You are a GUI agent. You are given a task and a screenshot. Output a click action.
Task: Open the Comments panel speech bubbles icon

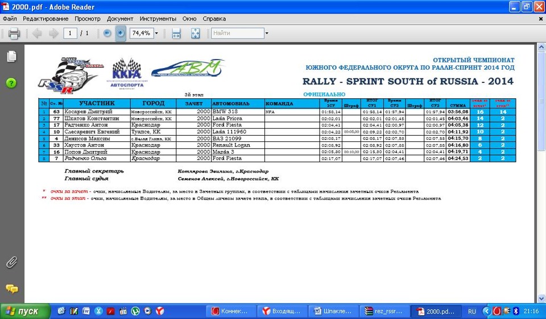coord(12,289)
